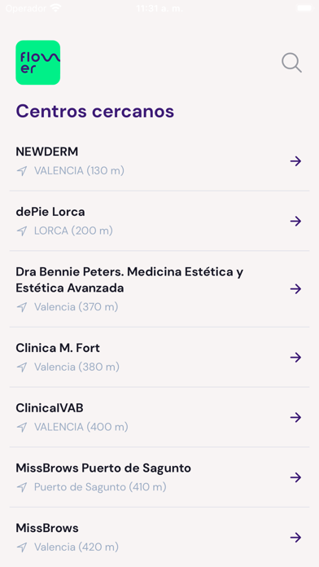319x567 pixels.
Task: Tap the arrow next to dePie Lorca
Action: tap(295, 222)
